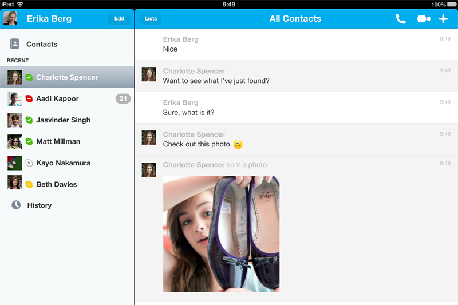
Task: Tap Jasvinder Singh's green online status icon
Action: point(29,120)
